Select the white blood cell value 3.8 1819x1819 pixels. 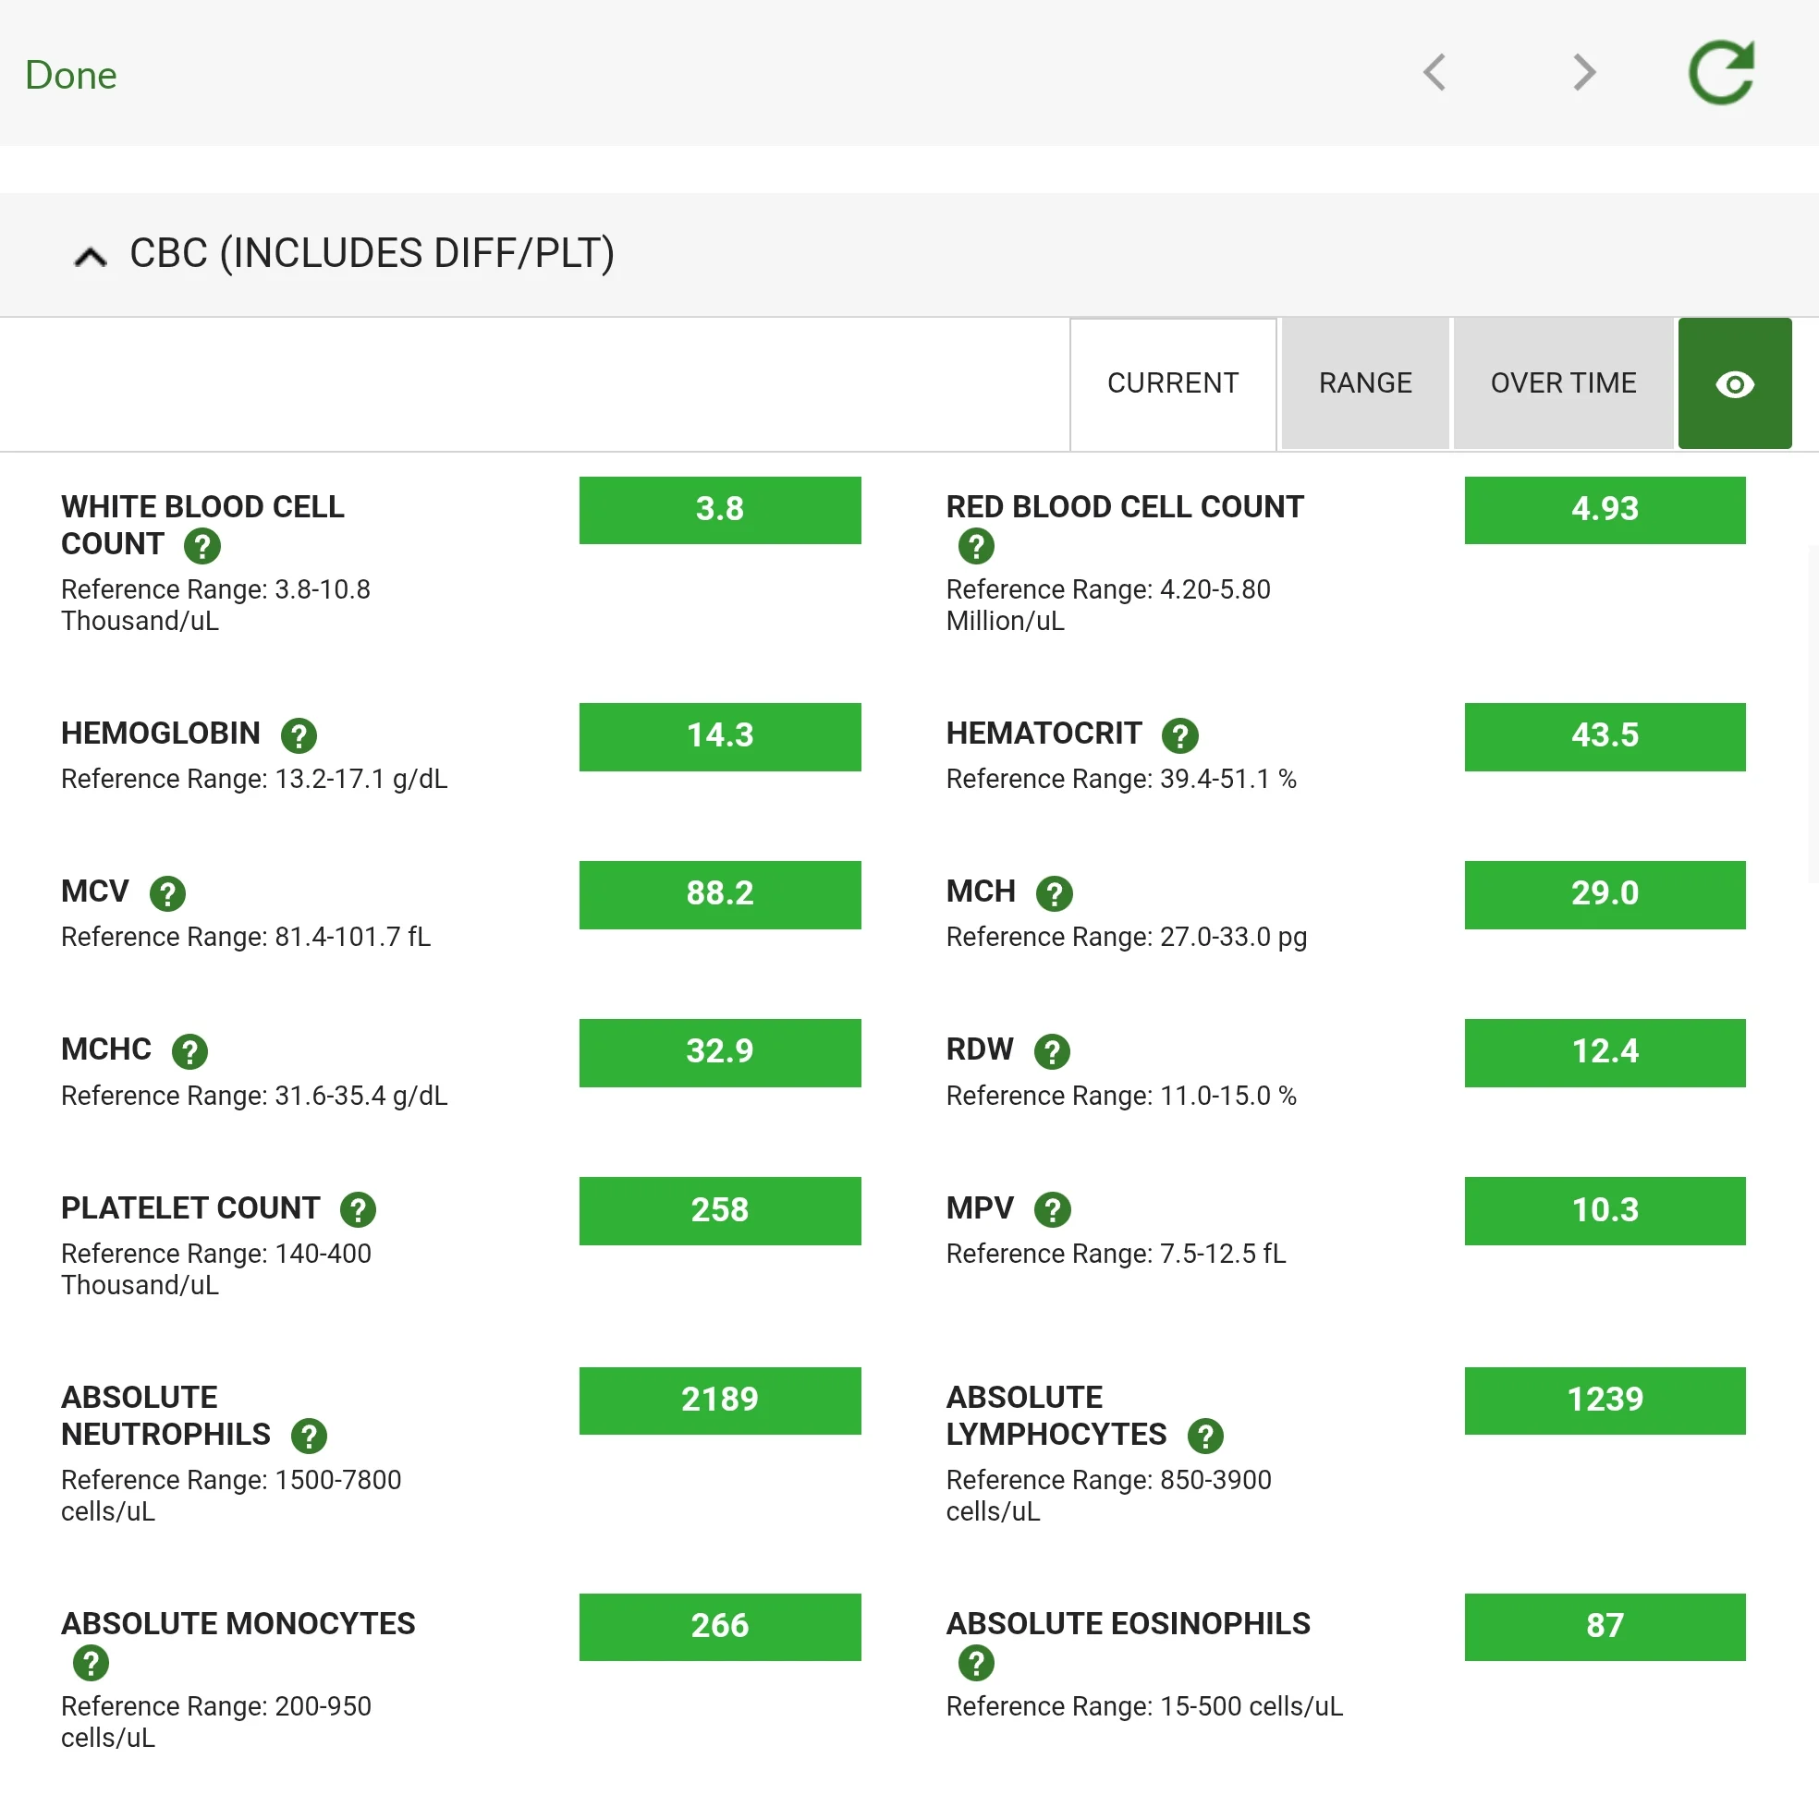(720, 510)
